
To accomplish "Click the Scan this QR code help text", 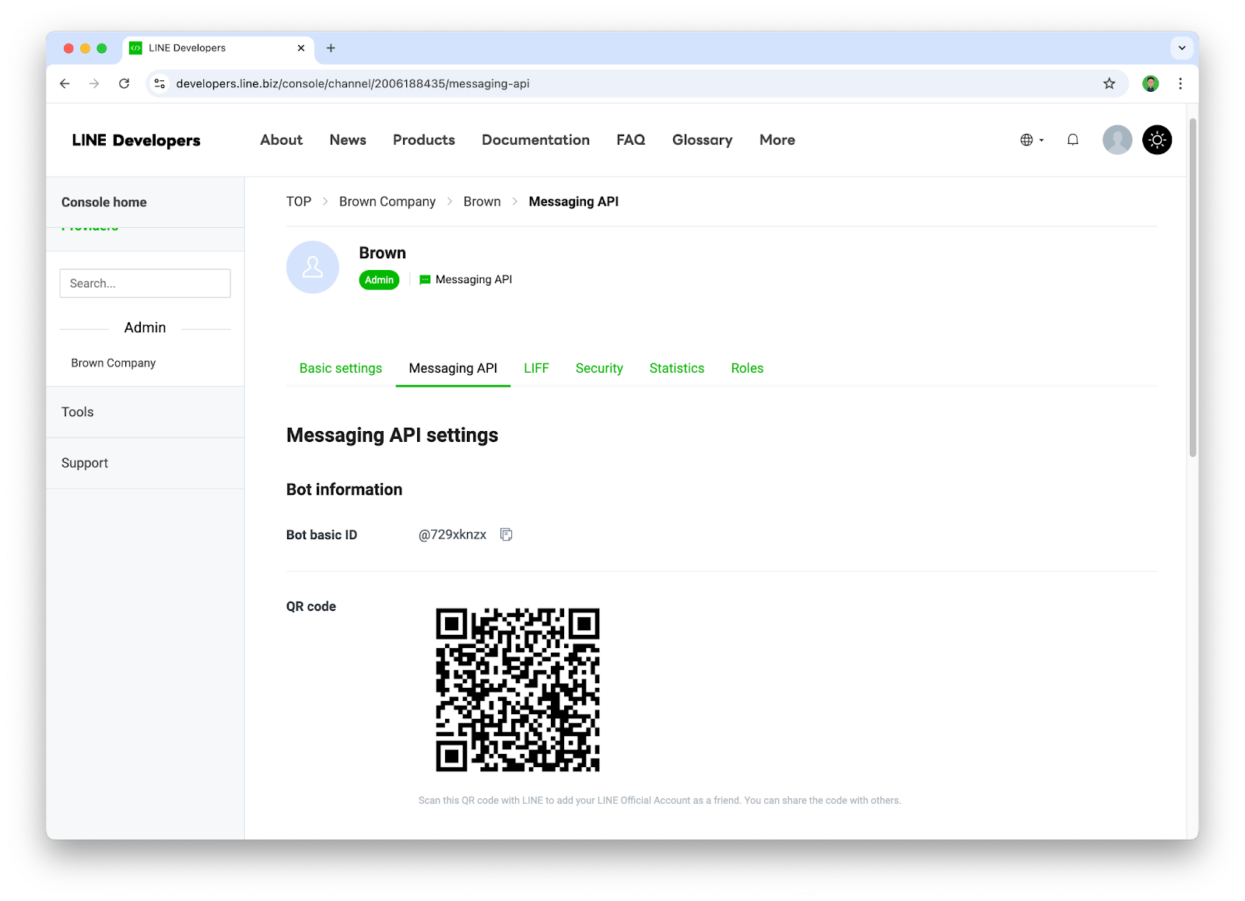I will click(660, 801).
